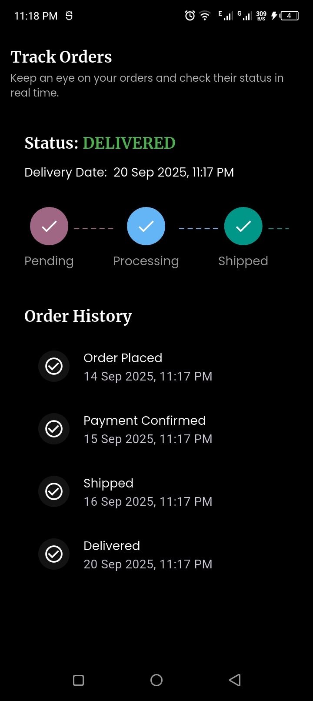Tap the DELIVERED status text
The image size is (313, 701).
(129, 143)
